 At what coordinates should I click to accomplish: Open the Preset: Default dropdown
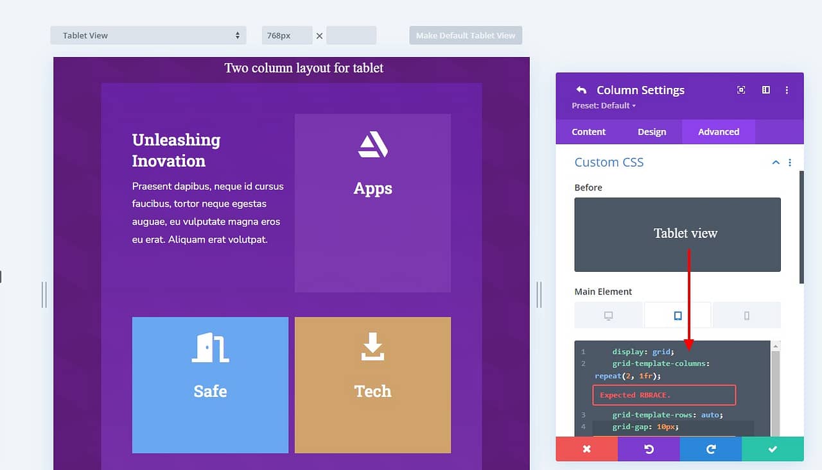coord(603,106)
